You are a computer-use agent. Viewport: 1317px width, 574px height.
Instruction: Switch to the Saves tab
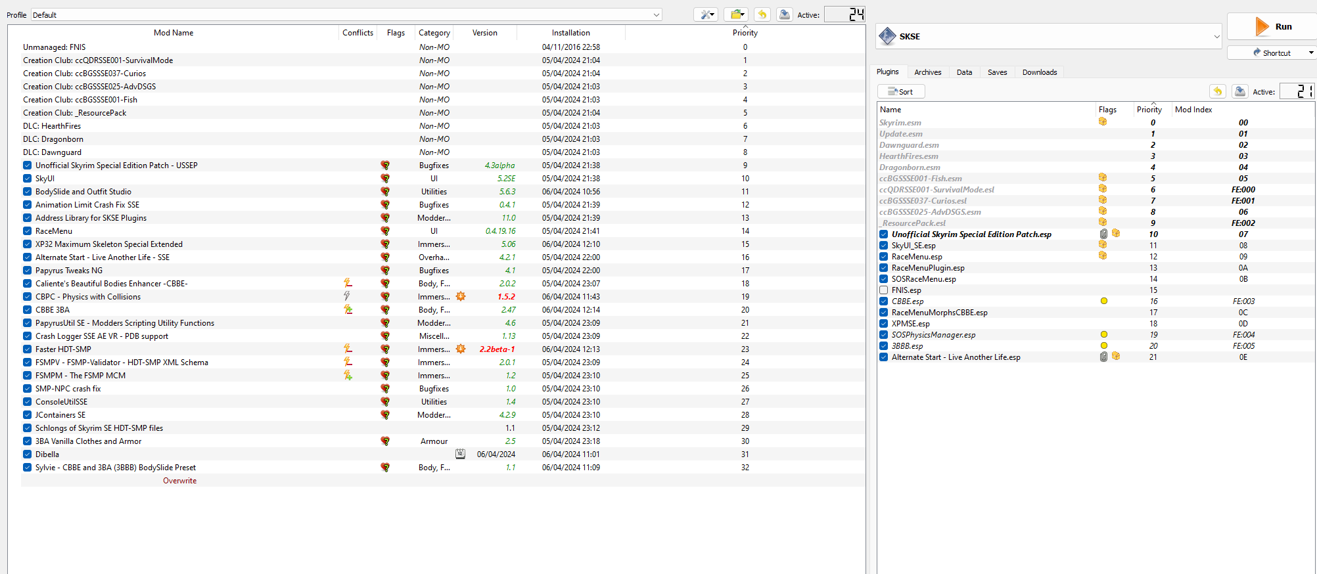click(x=997, y=72)
